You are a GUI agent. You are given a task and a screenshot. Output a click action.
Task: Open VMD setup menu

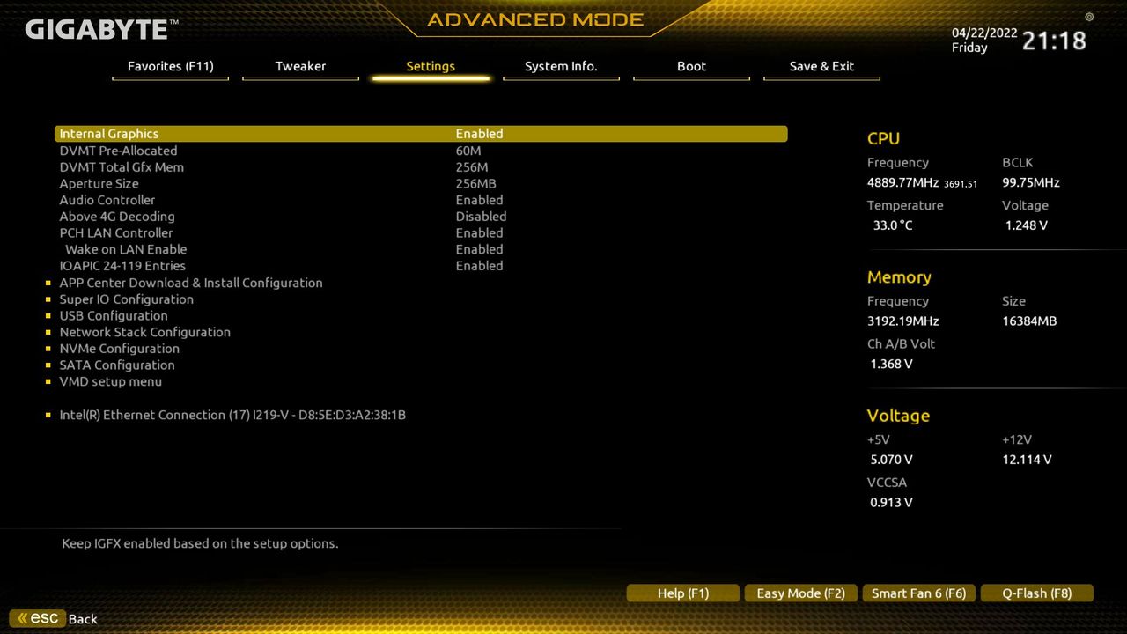(111, 381)
